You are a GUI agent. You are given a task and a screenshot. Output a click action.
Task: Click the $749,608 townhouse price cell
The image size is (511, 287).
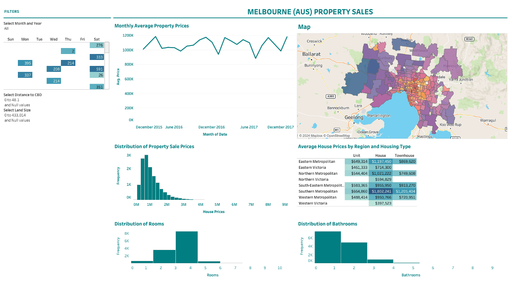tap(405, 173)
